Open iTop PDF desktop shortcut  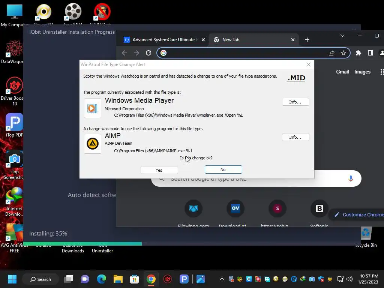click(14, 125)
